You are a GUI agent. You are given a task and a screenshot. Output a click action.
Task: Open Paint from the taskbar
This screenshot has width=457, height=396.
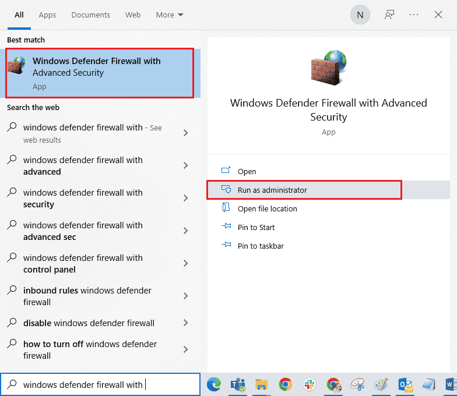click(381, 384)
